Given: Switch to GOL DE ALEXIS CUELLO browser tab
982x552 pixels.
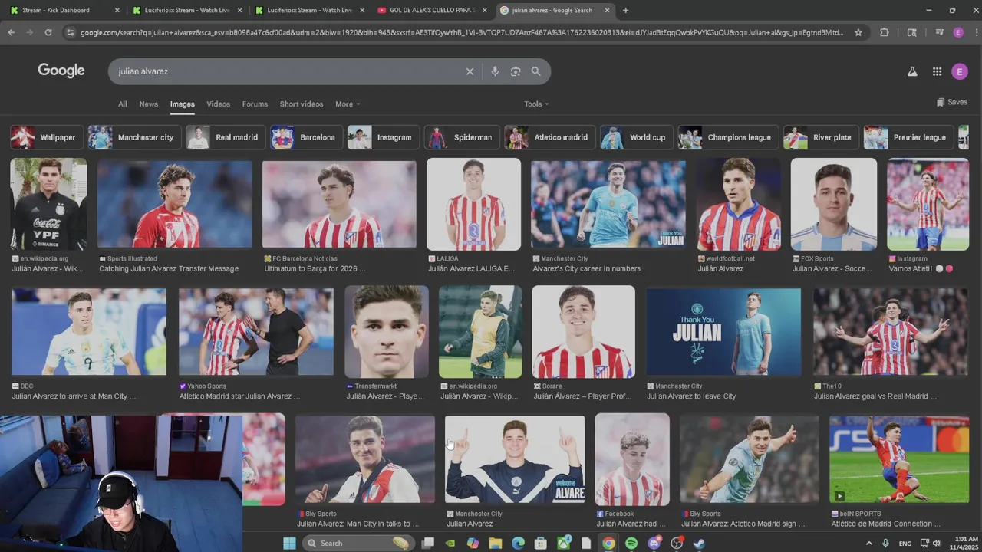Looking at the screenshot, I should [x=433, y=10].
